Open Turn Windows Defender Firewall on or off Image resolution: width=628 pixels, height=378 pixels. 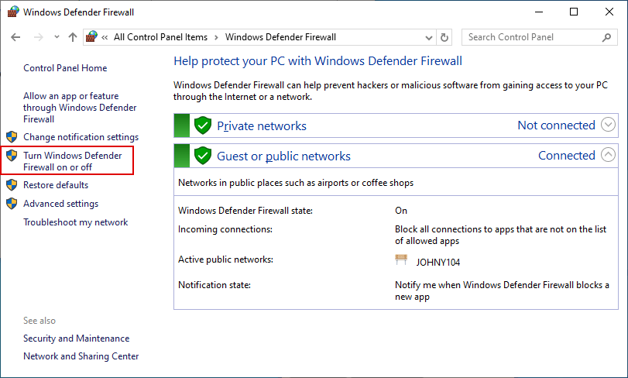click(73, 161)
